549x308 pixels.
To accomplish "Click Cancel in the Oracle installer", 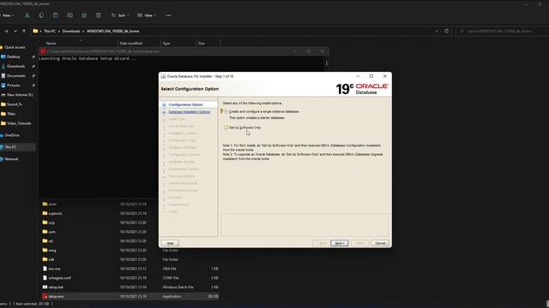I will pos(380,243).
